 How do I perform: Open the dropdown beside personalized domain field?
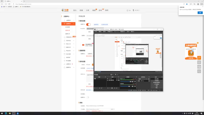tap(112, 109)
